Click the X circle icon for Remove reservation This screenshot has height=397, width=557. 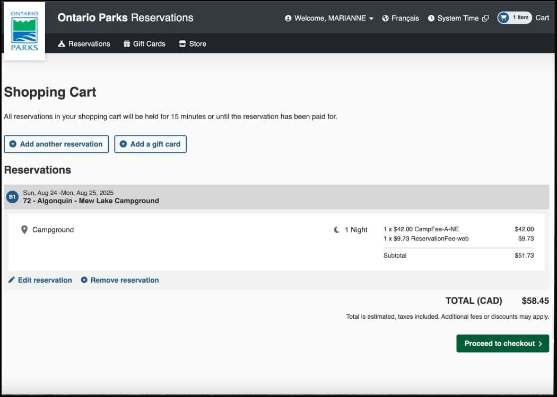pyautogui.click(x=84, y=280)
